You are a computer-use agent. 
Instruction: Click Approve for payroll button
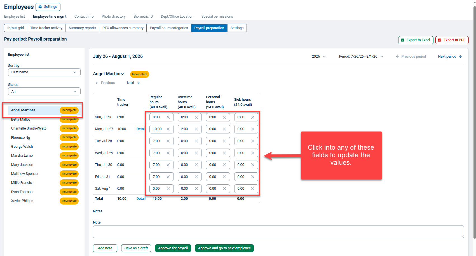point(173,248)
